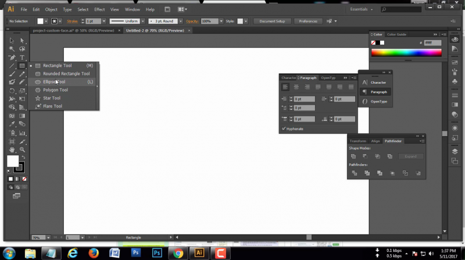Pick a color from the spectrum bar
The height and width of the screenshot is (260, 465).
[x=406, y=53]
